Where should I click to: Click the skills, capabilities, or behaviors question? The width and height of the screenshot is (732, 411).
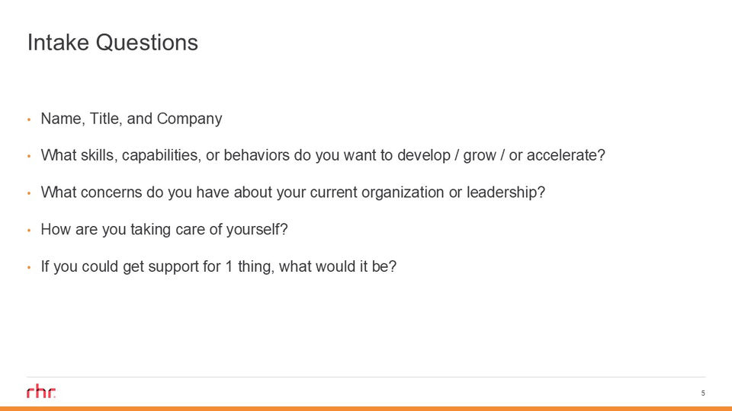tap(322, 156)
